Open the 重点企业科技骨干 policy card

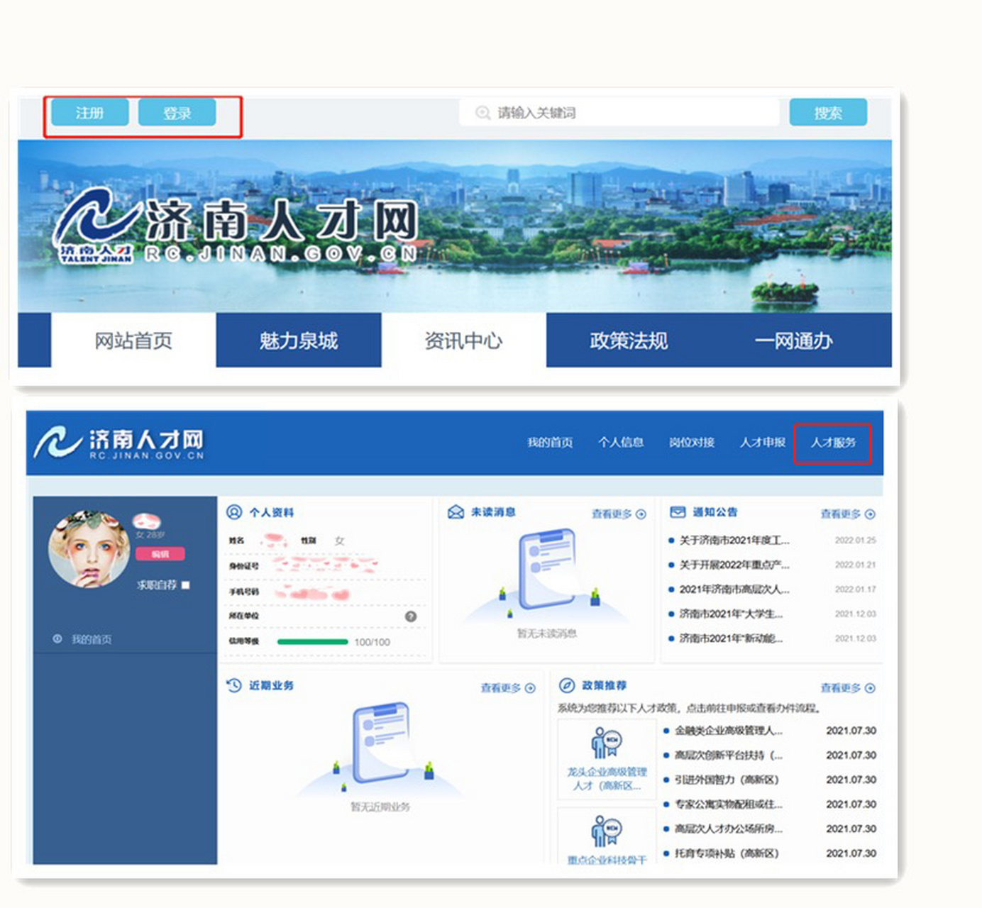click(x=607, y=837)
